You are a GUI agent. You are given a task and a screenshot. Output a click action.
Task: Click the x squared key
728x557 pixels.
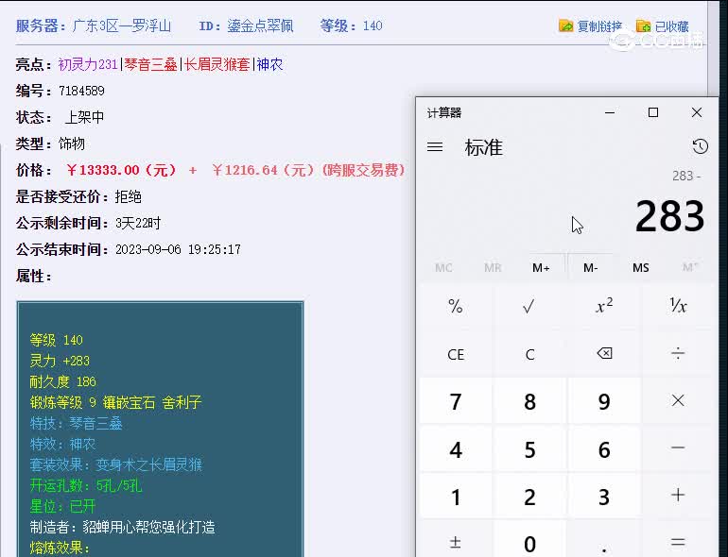coord(604,307)
